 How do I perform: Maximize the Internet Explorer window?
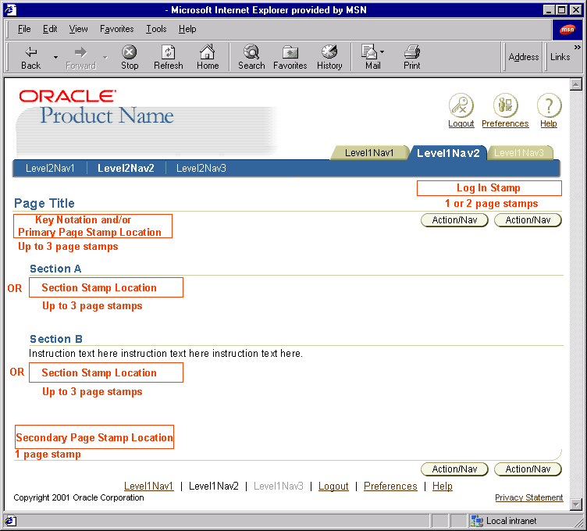562,9
